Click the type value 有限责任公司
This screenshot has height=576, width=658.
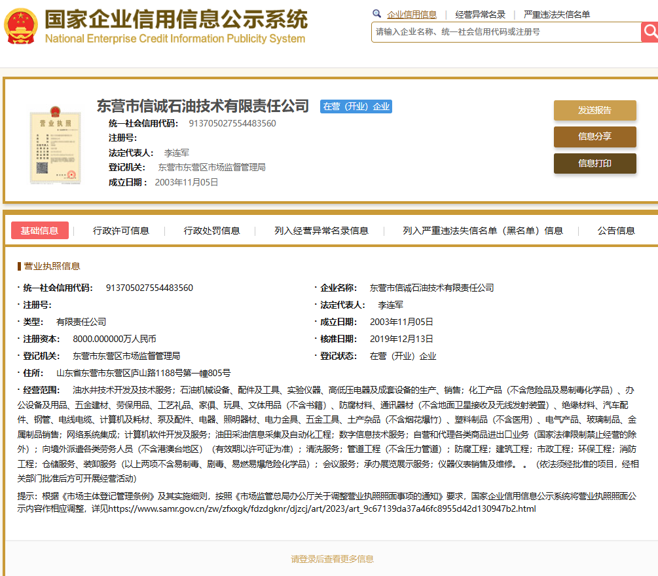point(81,322)
